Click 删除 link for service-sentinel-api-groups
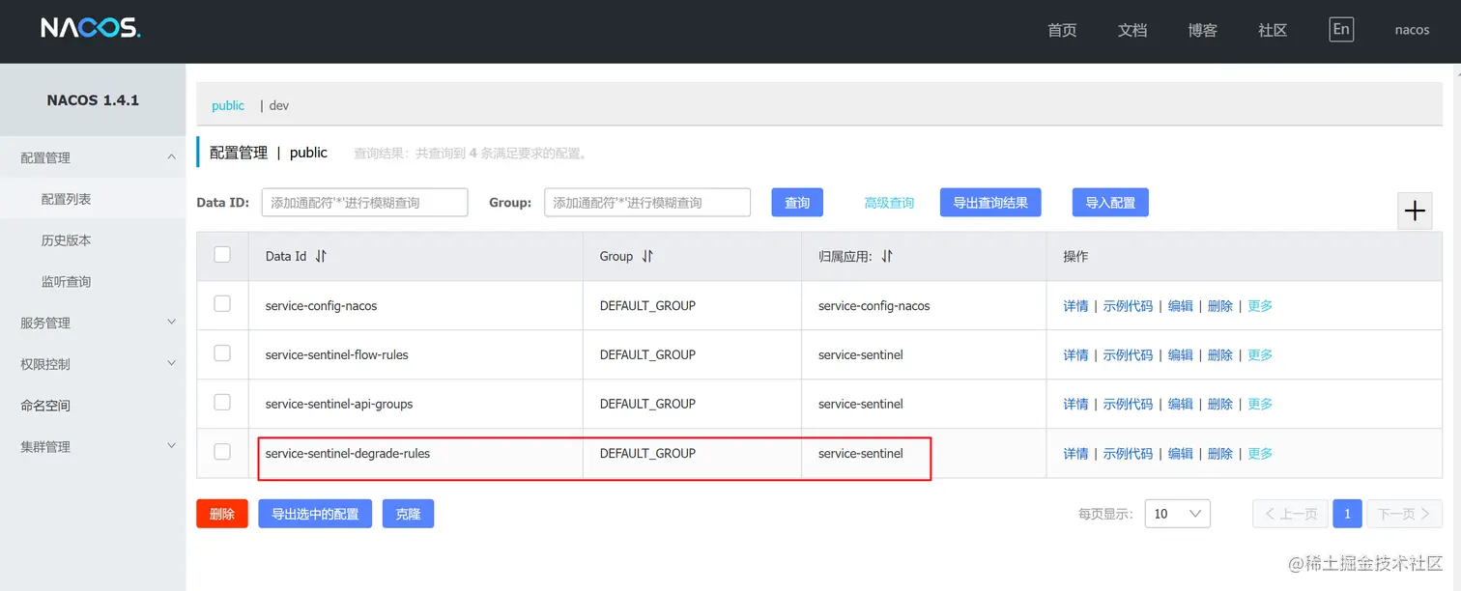Viewport: 1461px width, 591px height. tap(1220, 405)
